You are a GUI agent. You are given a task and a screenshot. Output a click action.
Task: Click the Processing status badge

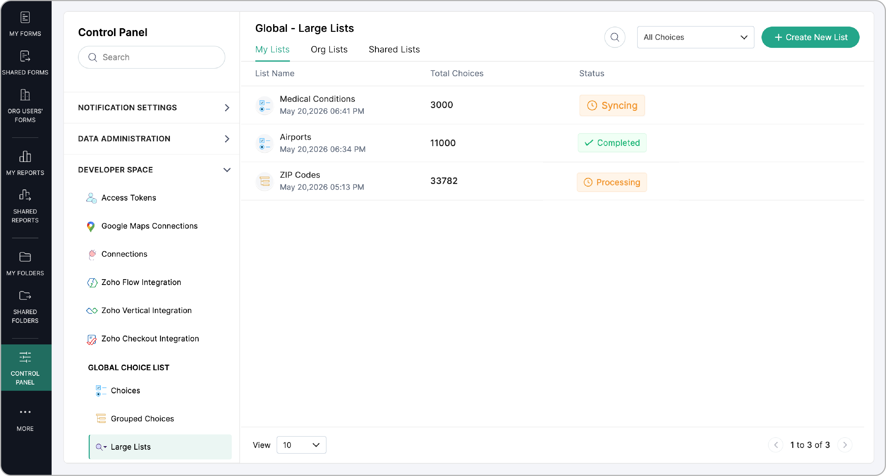coord(612,182)
